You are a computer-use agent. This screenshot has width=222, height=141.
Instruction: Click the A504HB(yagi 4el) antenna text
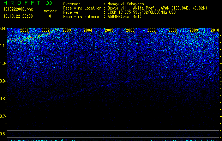[125, 17]
